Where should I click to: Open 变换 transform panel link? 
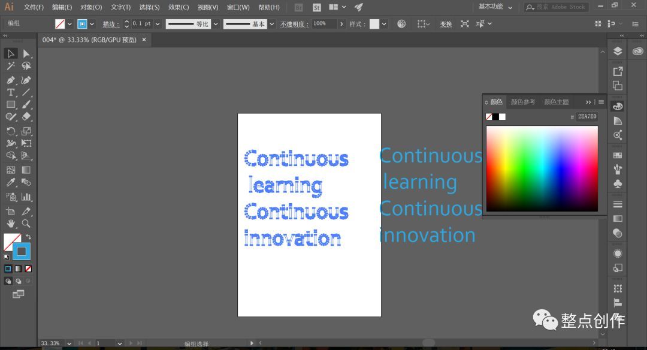tap(446, 25)
